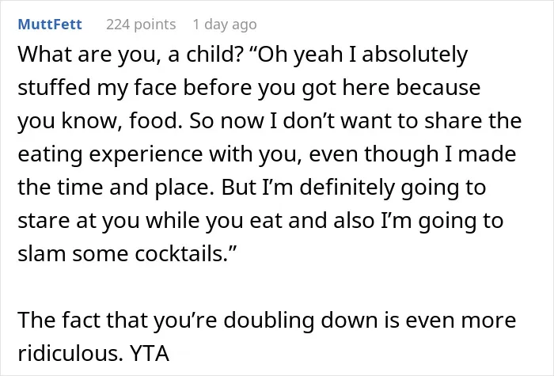The height and width of the screenshot is (376, 554).
Task: Click the words 'even though I made'
Action: click(412, 154)
